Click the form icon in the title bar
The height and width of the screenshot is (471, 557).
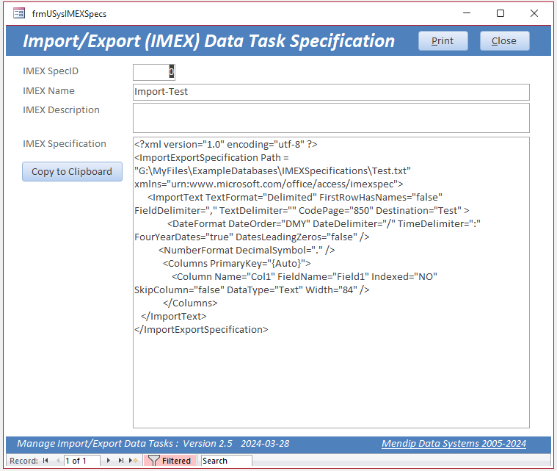[x=19, y=13]
